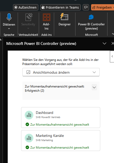Viewport: 114px width, 163px height.
Task: Click the SHB PowerBI Vertrieb subtitle
Action: click(x=48, y=117)
